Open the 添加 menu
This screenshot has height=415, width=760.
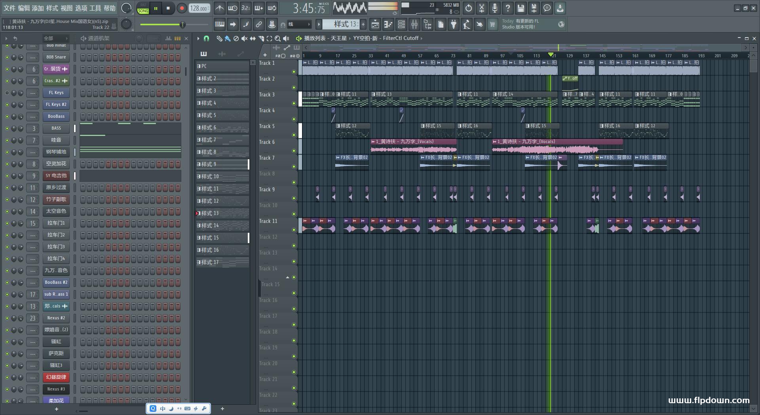38,8
